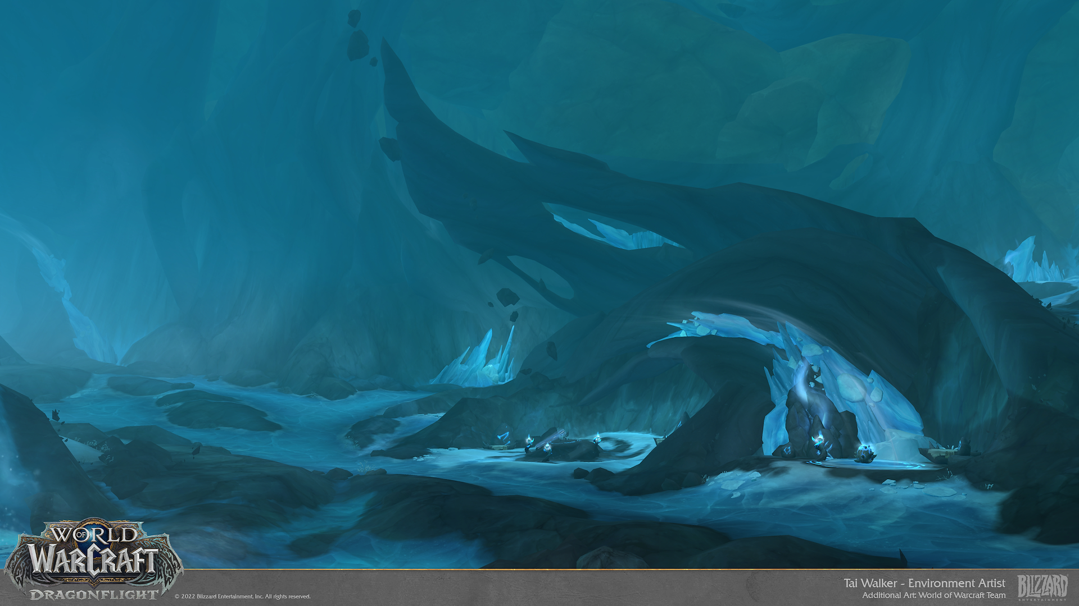This screenshot has width=1079, height=606.
Task: Click the '© 2022 Blizzard Entertainment' copyright text
Action: click(x=242, y=596)
